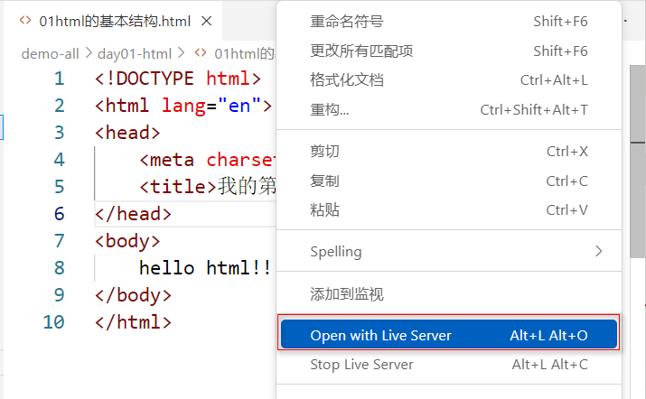Open demo-all breadcrumb folder
646x399 pixels.
click(48, 53)
